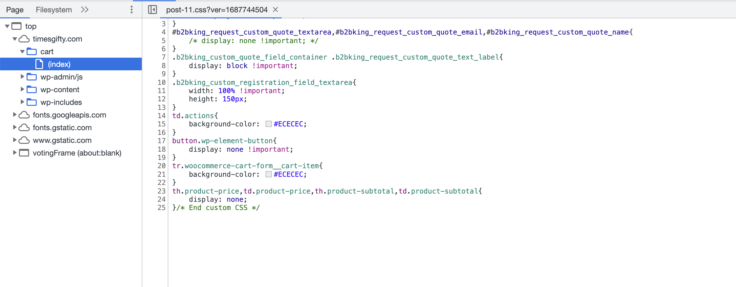Click the timesgifty.com cloud icon
Image resolution: width=736 pixels, height=287 pixels.
coord(24,39)
